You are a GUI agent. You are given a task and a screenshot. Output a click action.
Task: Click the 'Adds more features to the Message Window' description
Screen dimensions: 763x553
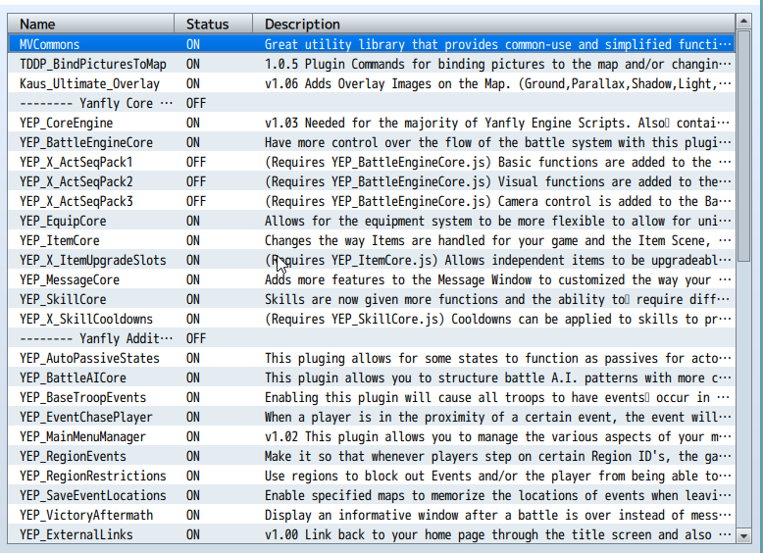[x=498, y=279]
